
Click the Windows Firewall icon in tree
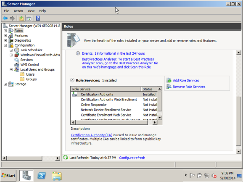coord(17,55)
